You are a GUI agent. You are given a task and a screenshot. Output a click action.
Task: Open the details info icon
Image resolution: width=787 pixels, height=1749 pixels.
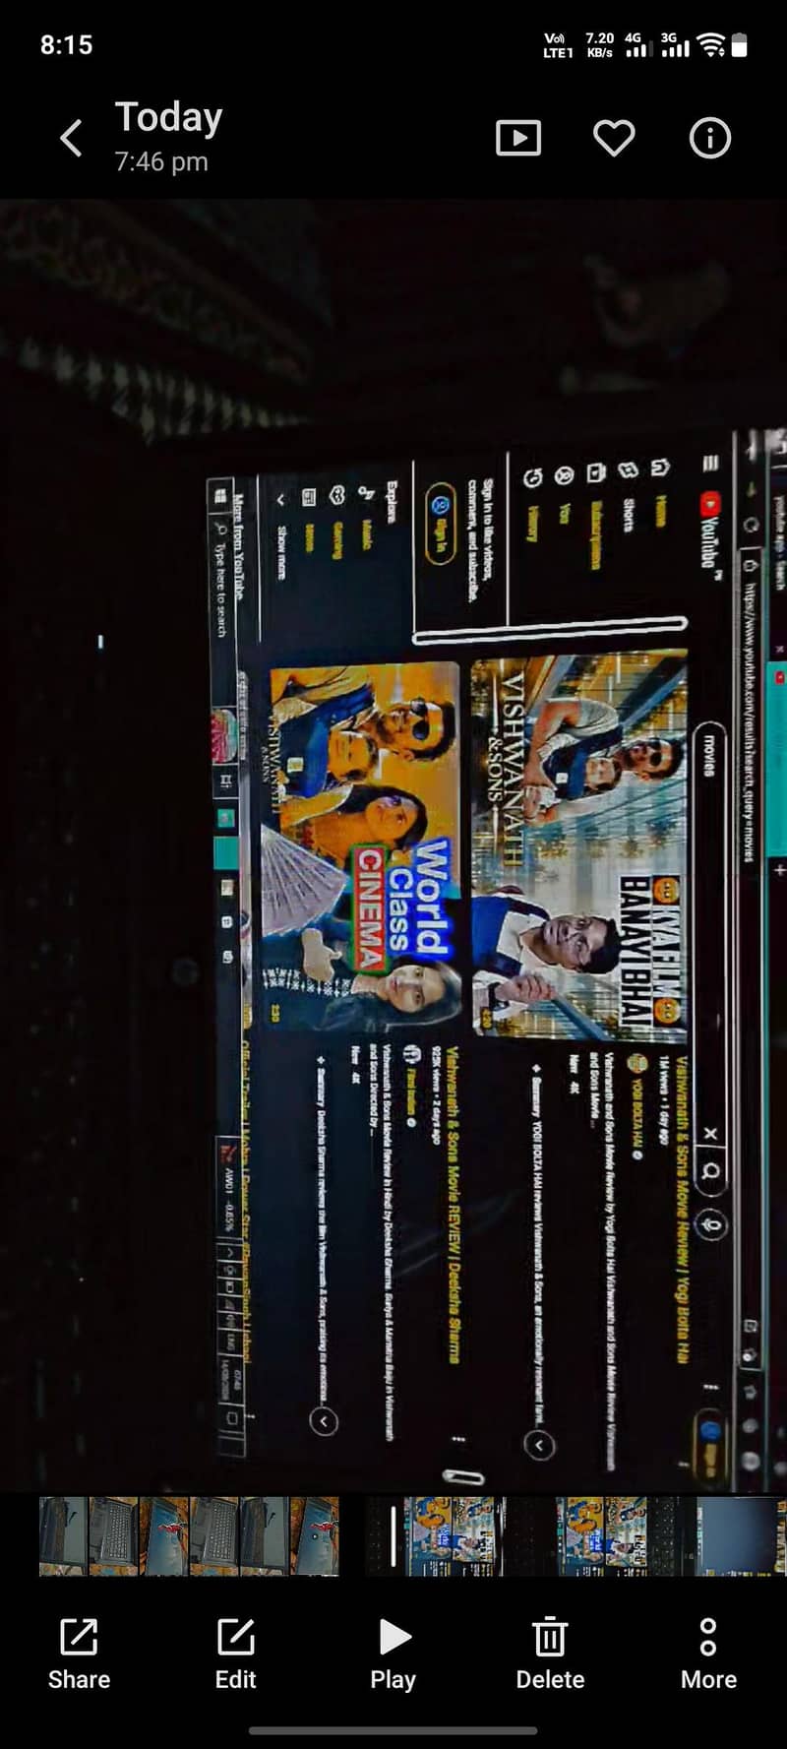(709, 138)
